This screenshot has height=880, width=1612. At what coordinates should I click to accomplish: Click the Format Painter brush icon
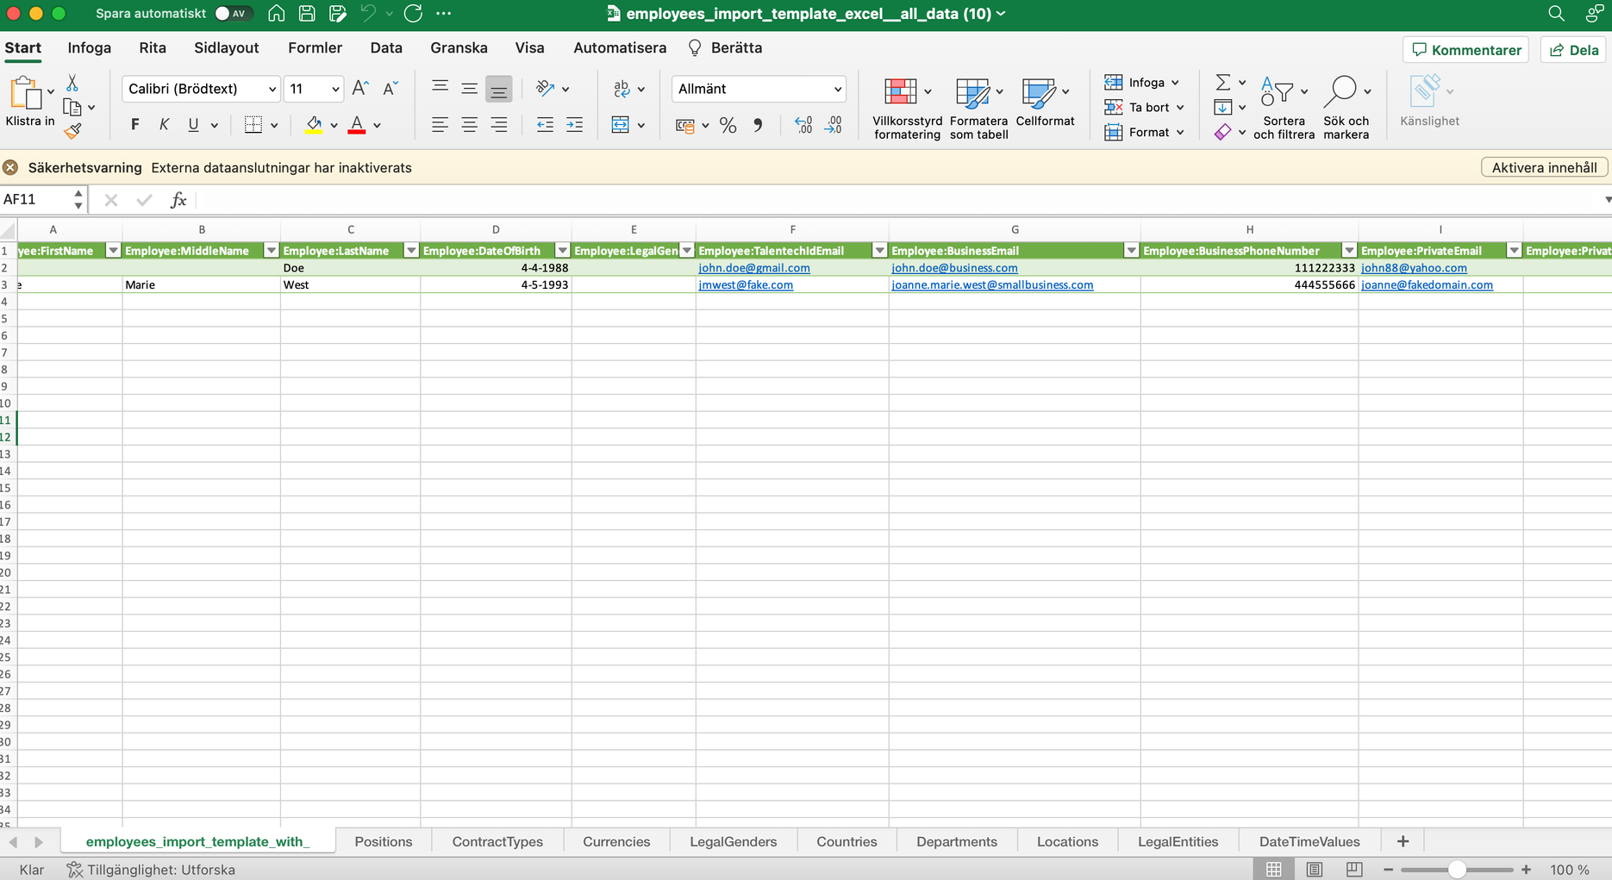pyautogui.click(x=72, y=131)
